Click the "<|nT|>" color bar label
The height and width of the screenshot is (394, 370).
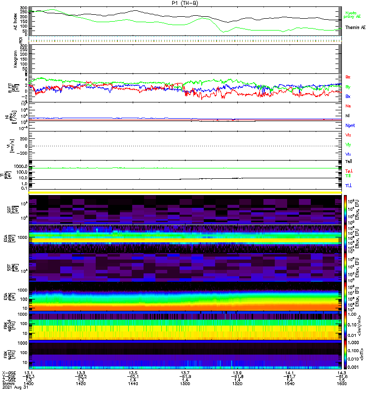(361, 355)
